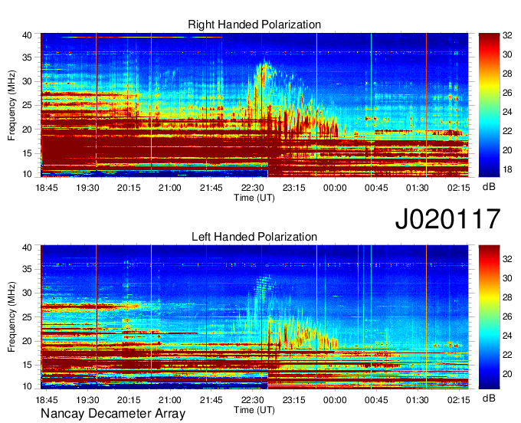This screenshot has height=423, width=521.
Task: Click the 'Right Handed Polarization' plot title
Action: (x=254, y=25)
